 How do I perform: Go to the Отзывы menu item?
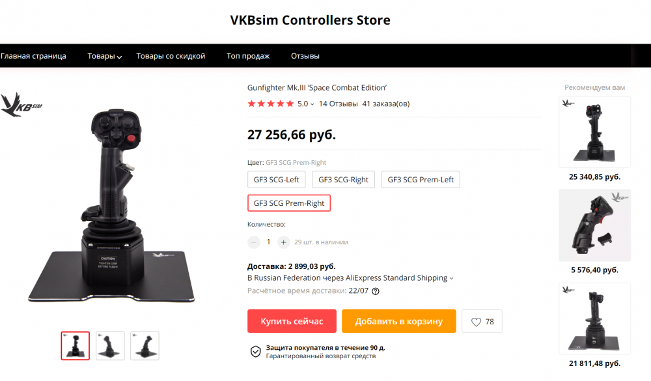[x=305, y=56]
